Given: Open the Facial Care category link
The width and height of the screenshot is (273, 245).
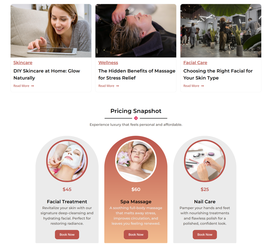Looking at the screenshot, I should (195, 63).
